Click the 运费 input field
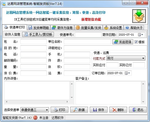Viewport: 150px width, 122px height. tap(77, 73)
